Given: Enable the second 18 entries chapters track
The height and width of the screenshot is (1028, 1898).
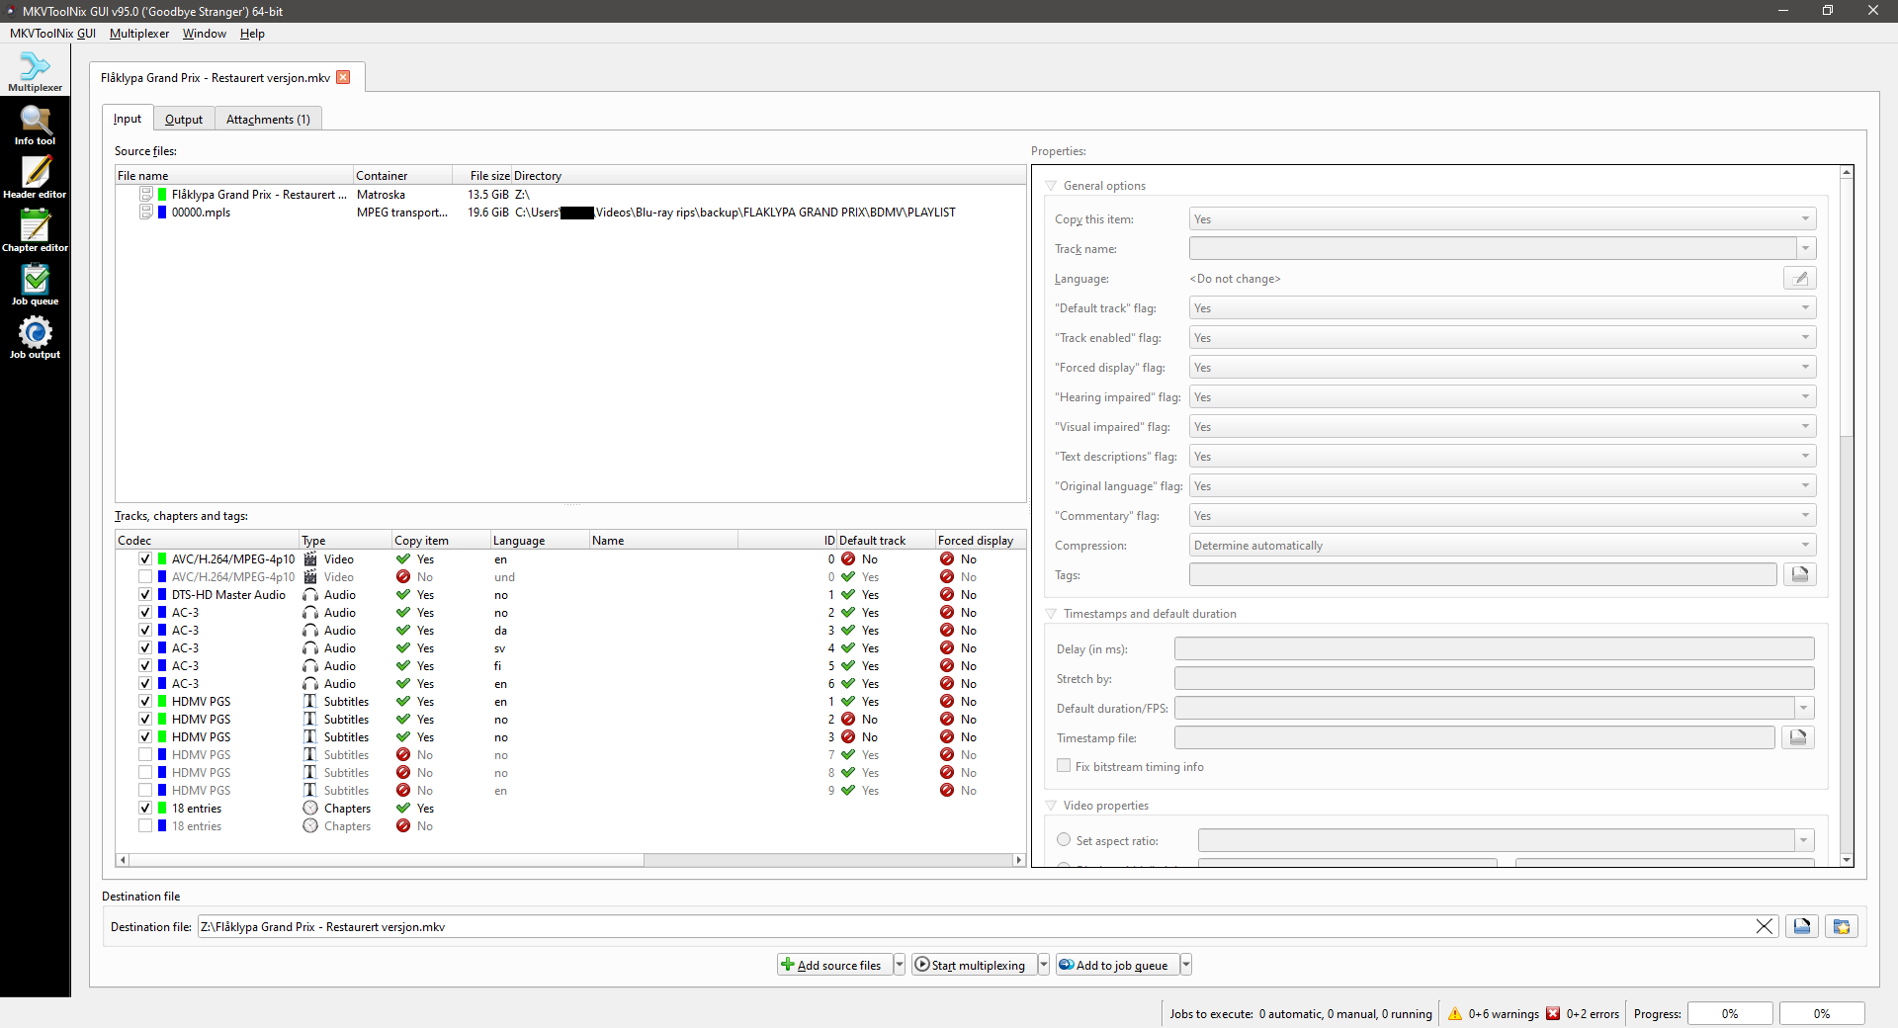Looking at the screenshot, I should [145, 825].
